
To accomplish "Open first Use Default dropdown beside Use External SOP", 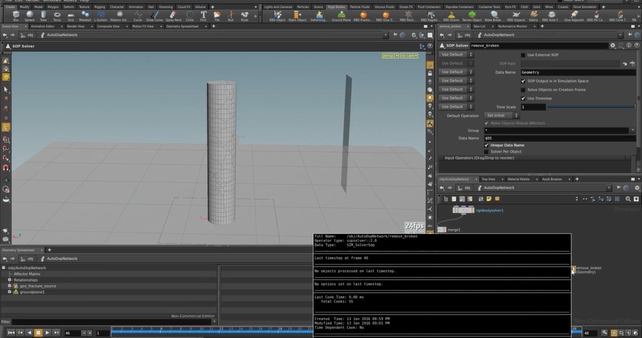I will pyautogui.click(x=456, y=54).
